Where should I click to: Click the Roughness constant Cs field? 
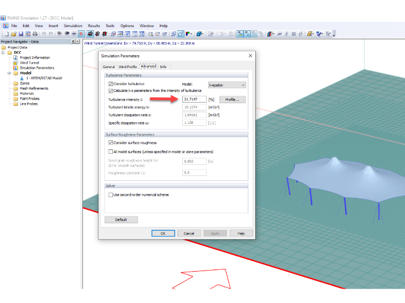pos(194,172)
